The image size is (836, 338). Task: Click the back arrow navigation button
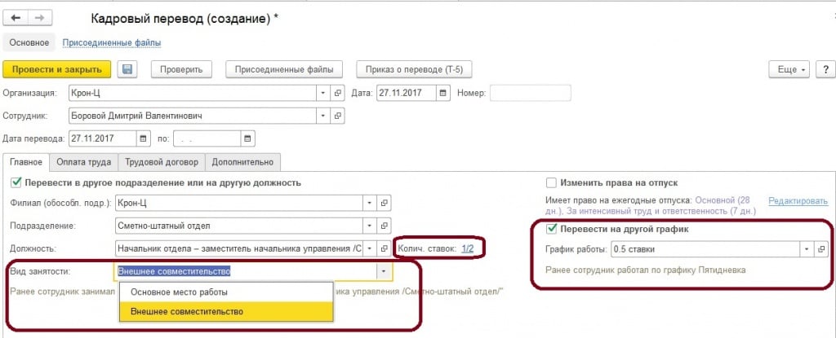coord(16,18)
